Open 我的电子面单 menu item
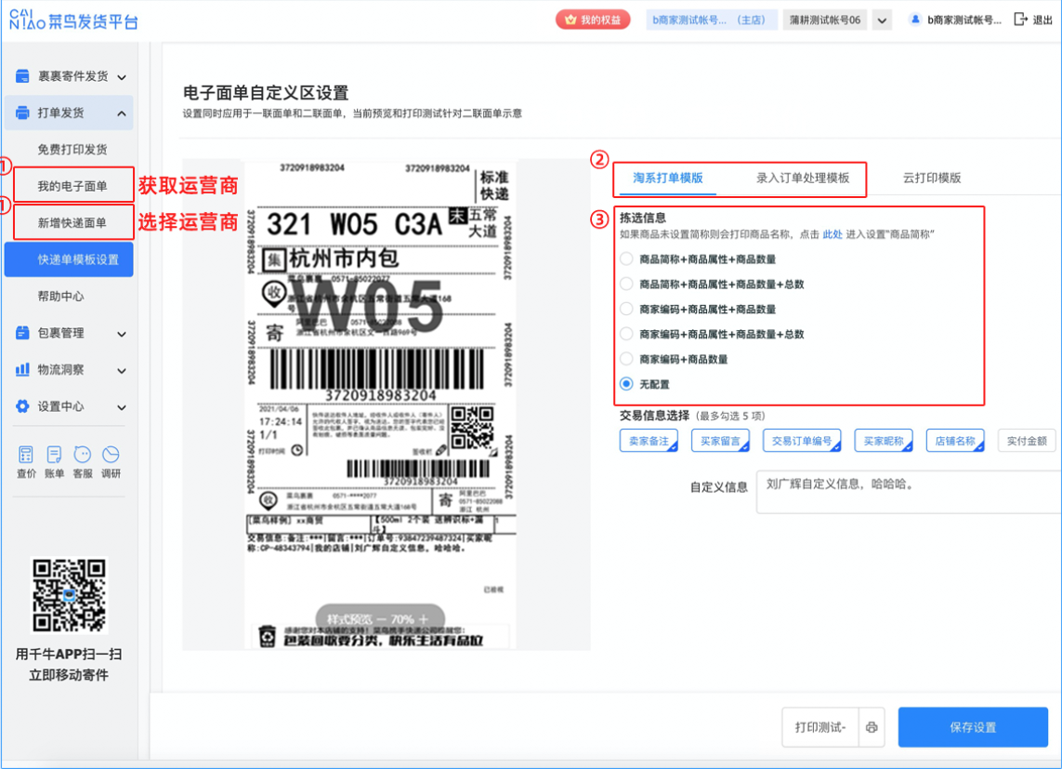The height and width of the screenshot is (769, 1062). pos(72,186)
